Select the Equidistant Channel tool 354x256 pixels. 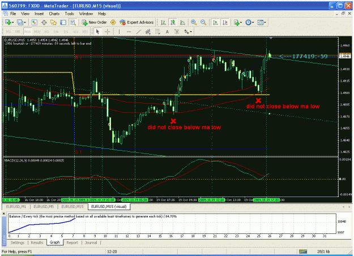coord(148,32)
